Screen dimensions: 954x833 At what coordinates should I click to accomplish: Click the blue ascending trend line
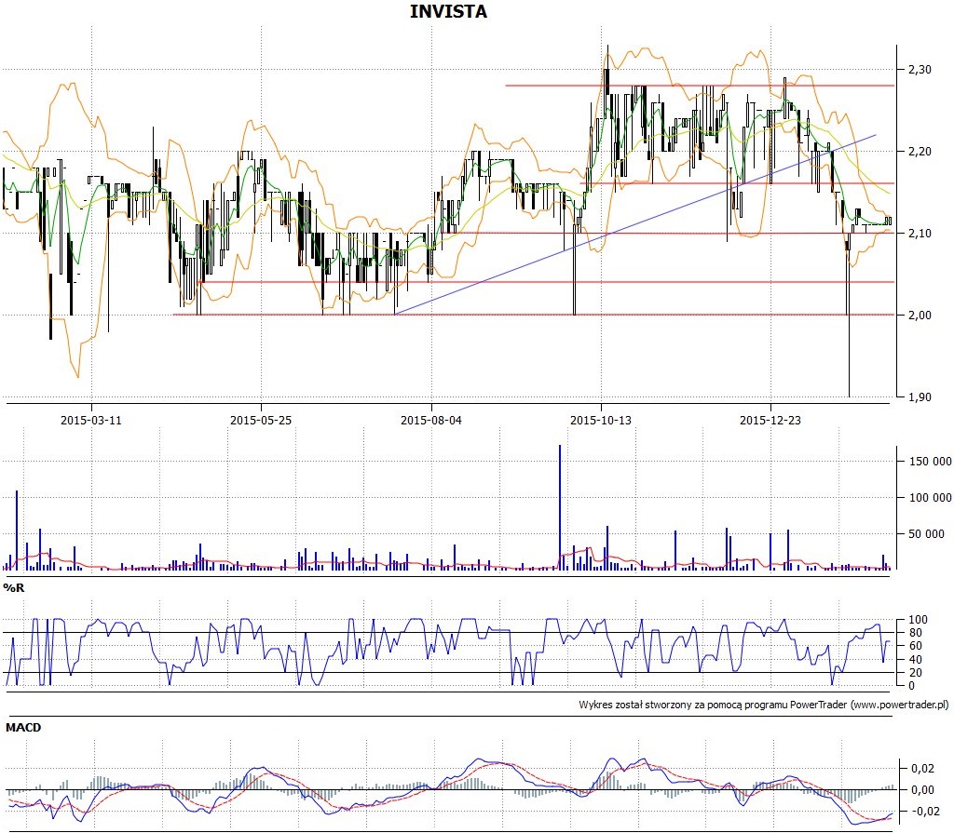[x=635, y=224]
